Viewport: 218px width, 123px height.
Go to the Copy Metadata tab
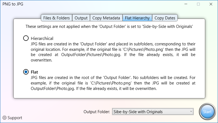(x=106, y=18)
